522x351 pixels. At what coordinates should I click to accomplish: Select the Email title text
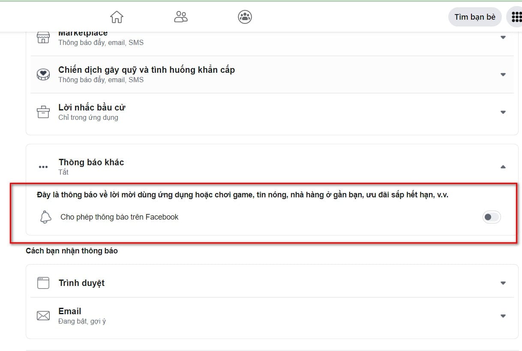coord(70,311)
